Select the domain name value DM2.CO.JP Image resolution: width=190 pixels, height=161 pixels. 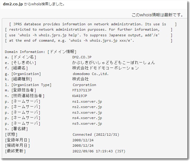coord(82,57)
